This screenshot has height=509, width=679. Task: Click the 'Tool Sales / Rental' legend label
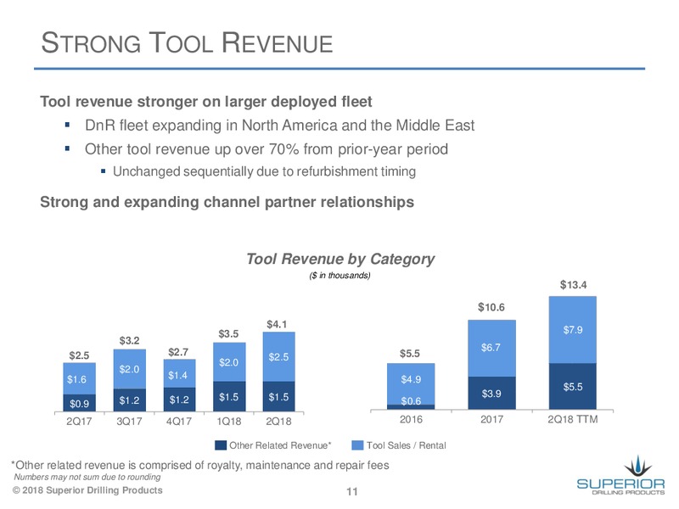[407, 445]
